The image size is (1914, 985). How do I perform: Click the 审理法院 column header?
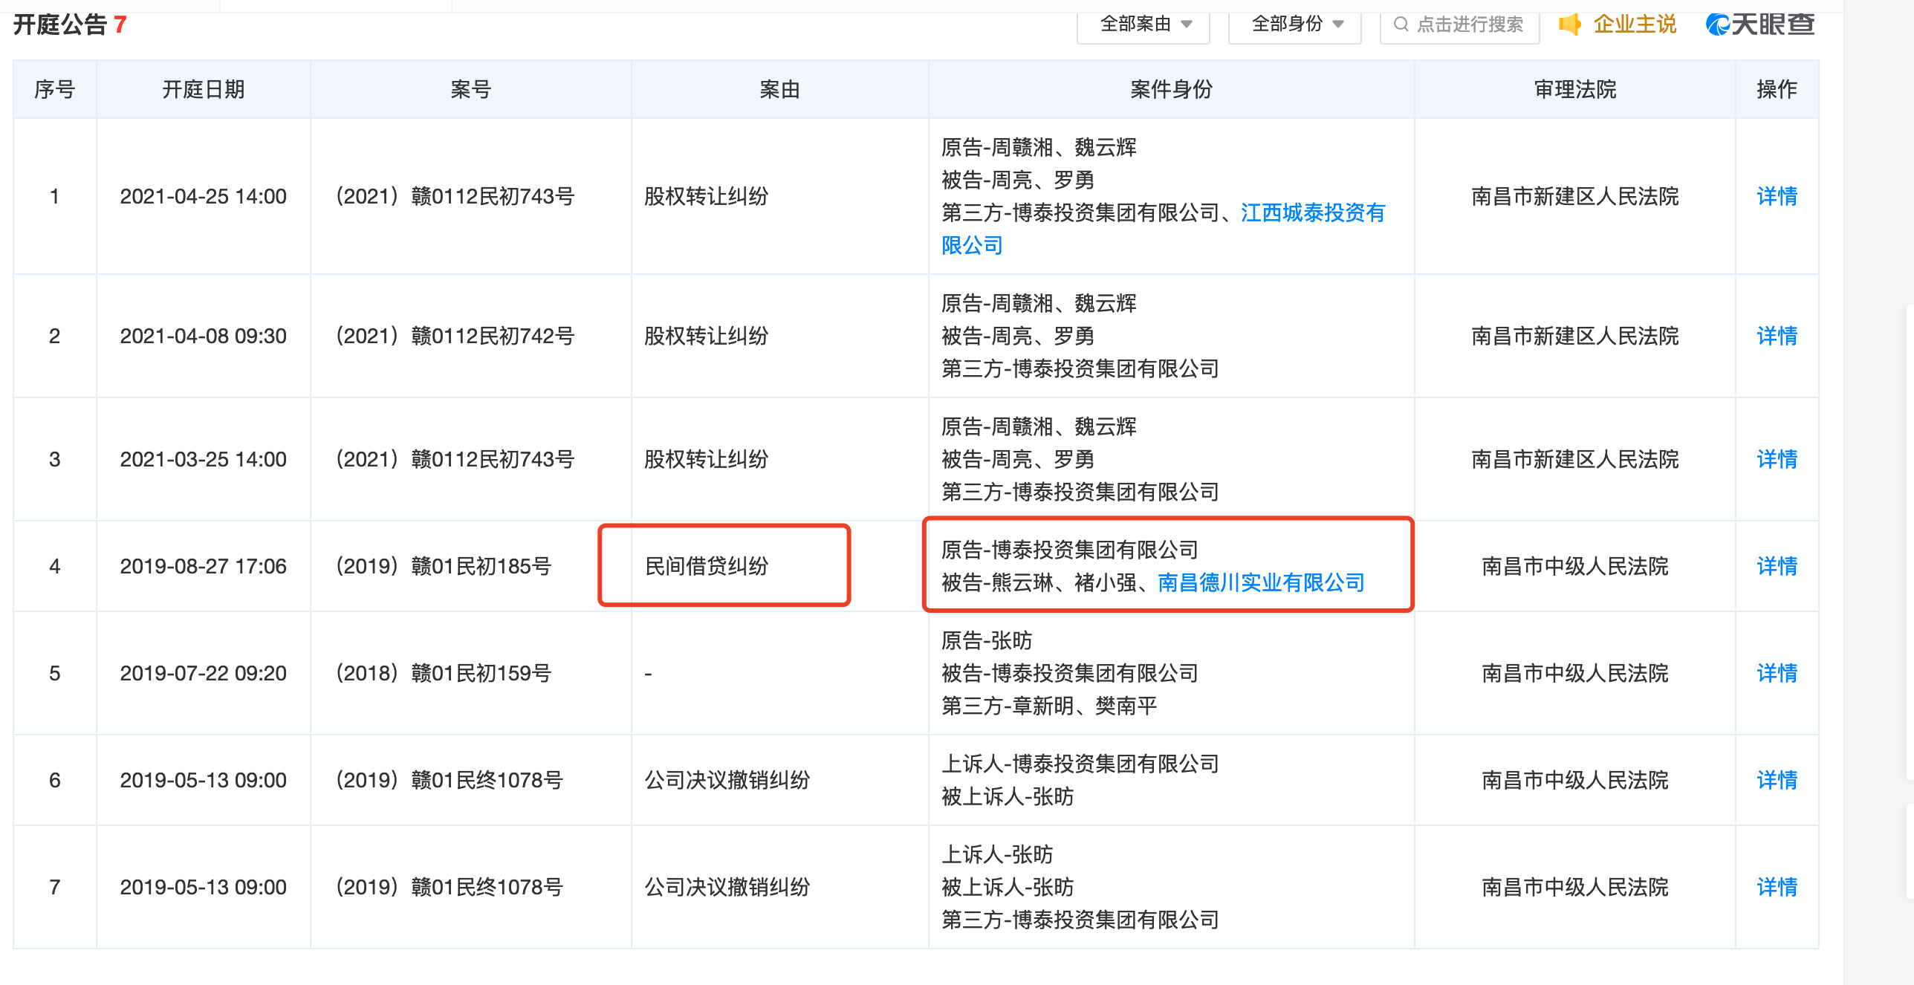1574,90
